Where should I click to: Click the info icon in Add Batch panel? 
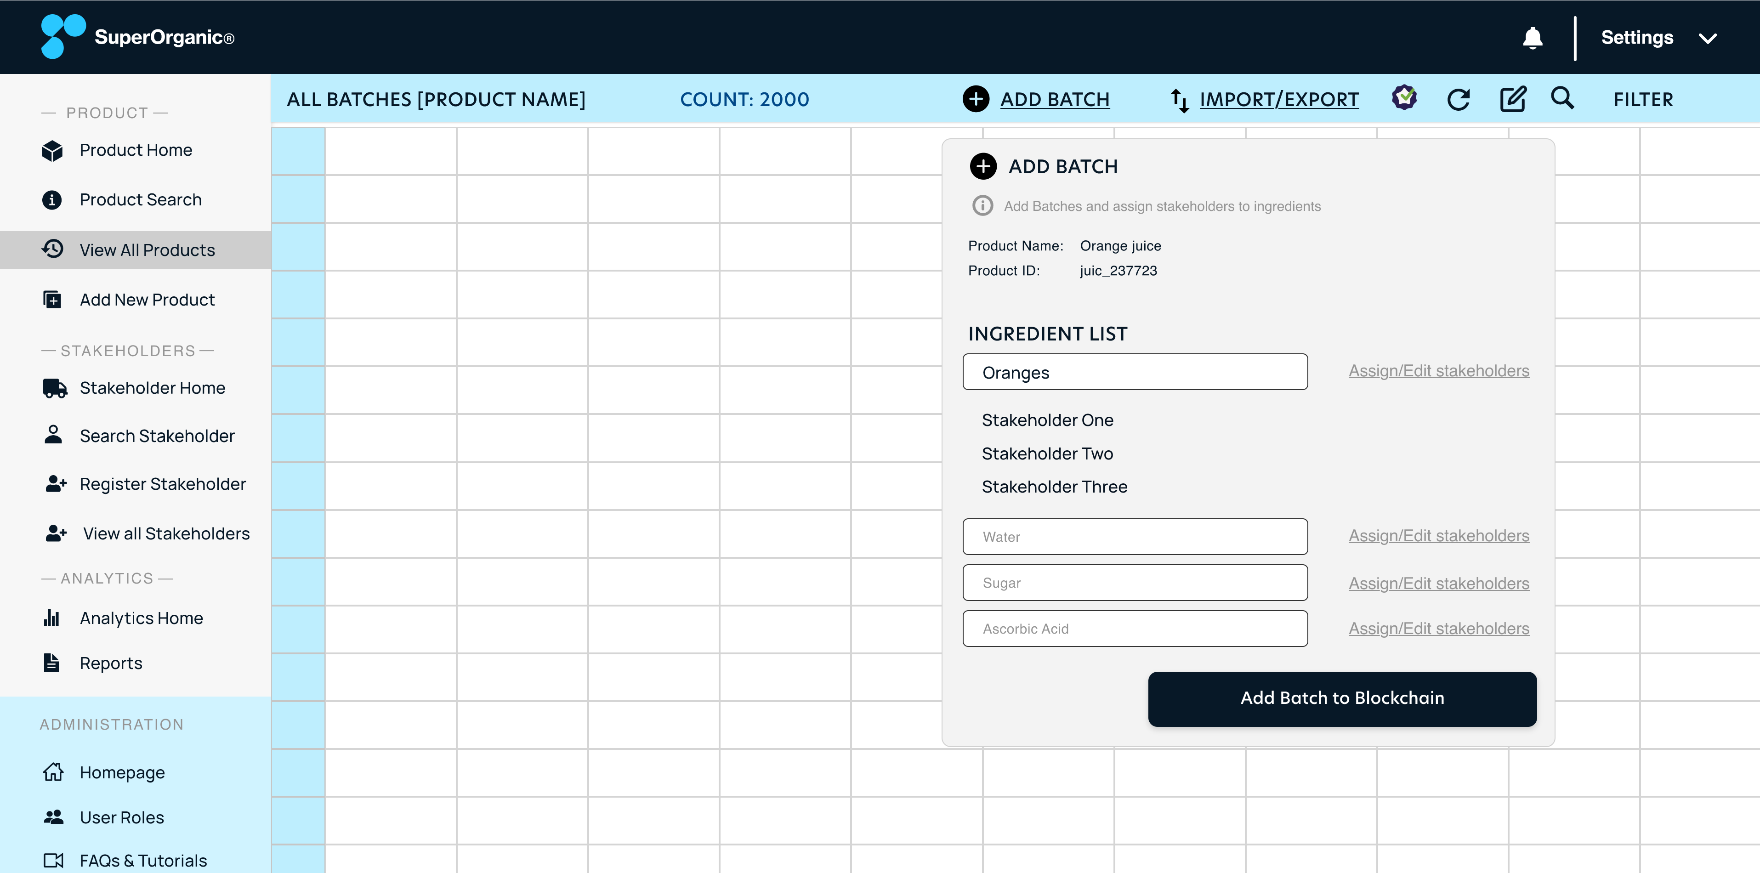tap(982, 205)
